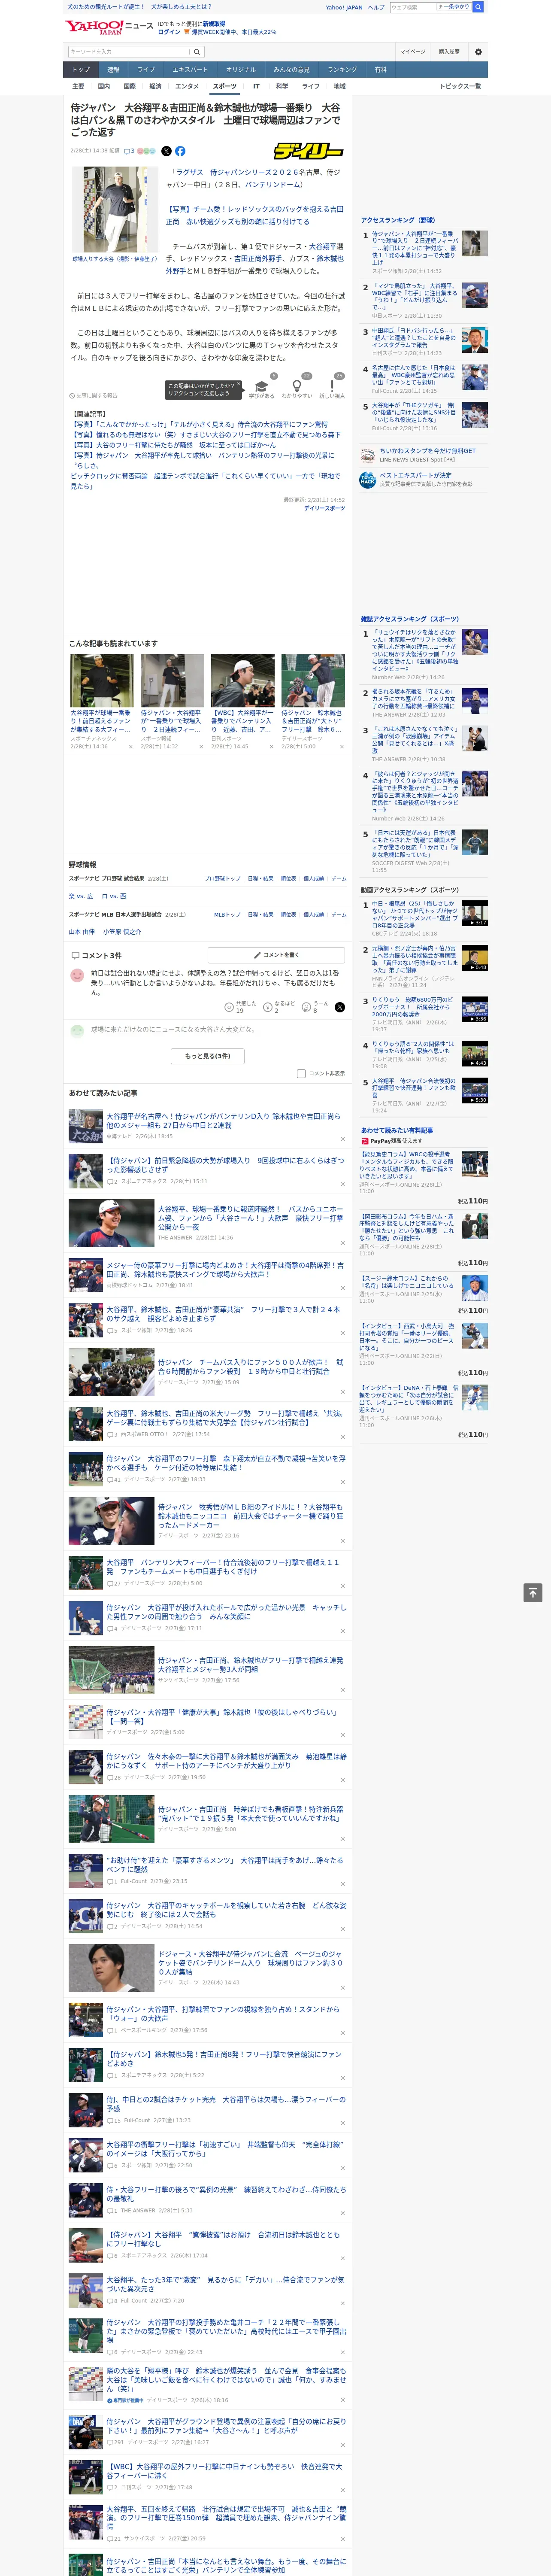This screenshot has height=2576, width=551.
Task: Click わかりやすい lightbulb reaction
Action: (296, 388)
